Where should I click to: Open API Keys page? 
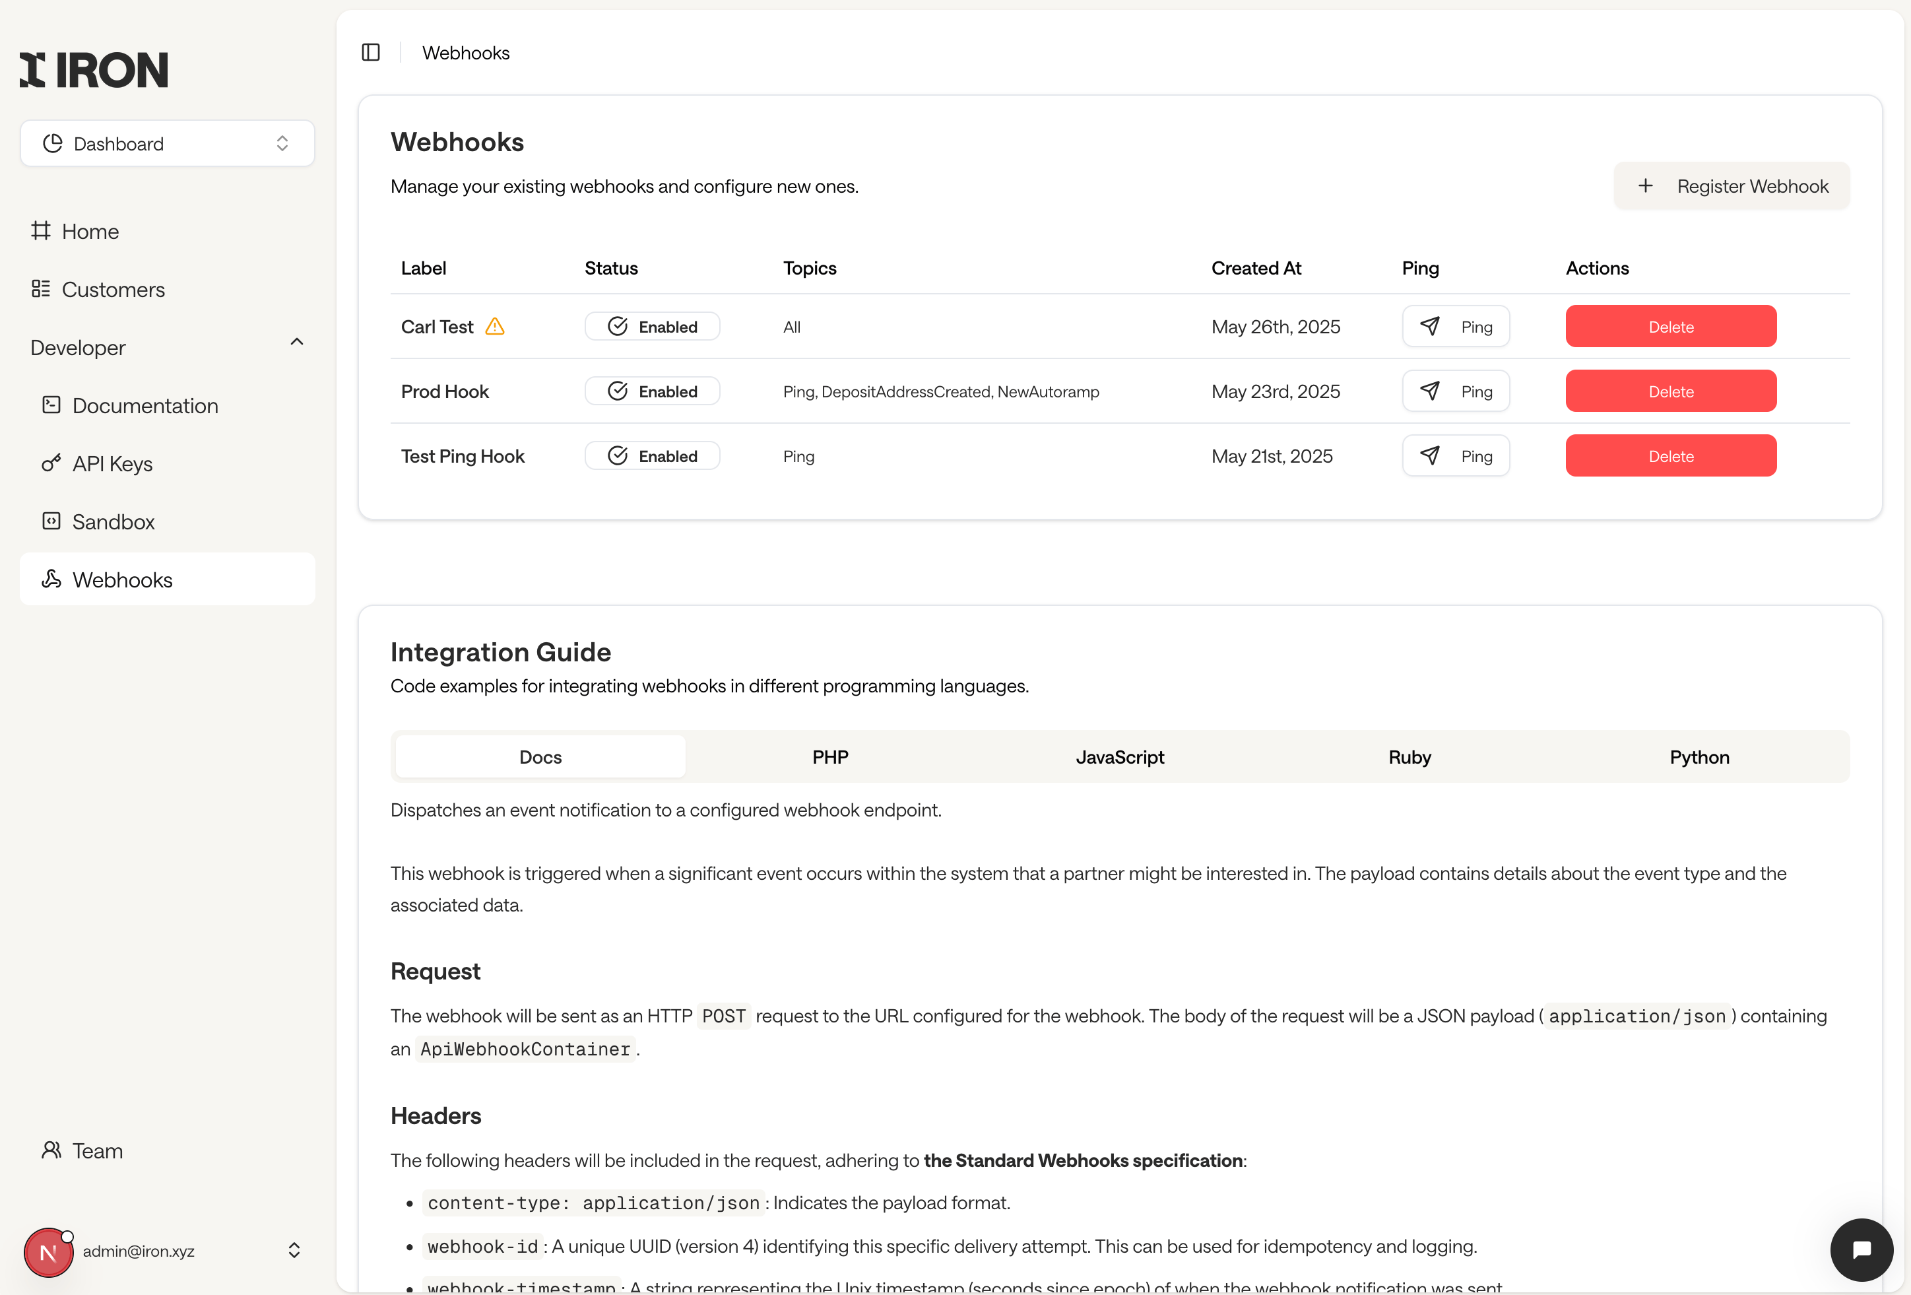(167, 463)
